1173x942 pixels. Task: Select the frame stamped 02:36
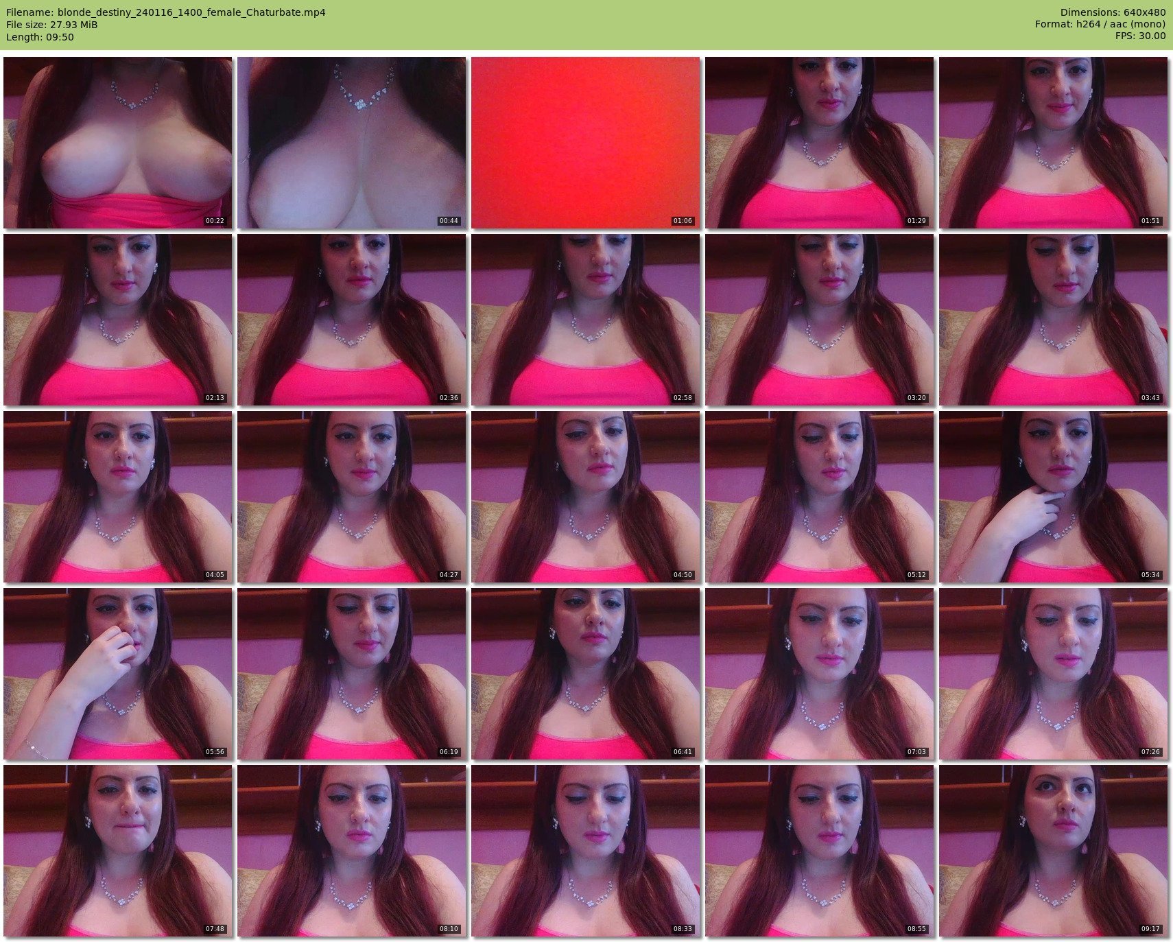(x=351, y=320)
